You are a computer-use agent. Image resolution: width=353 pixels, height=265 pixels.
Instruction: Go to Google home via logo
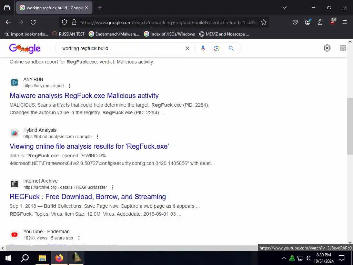tap(25, 48)
